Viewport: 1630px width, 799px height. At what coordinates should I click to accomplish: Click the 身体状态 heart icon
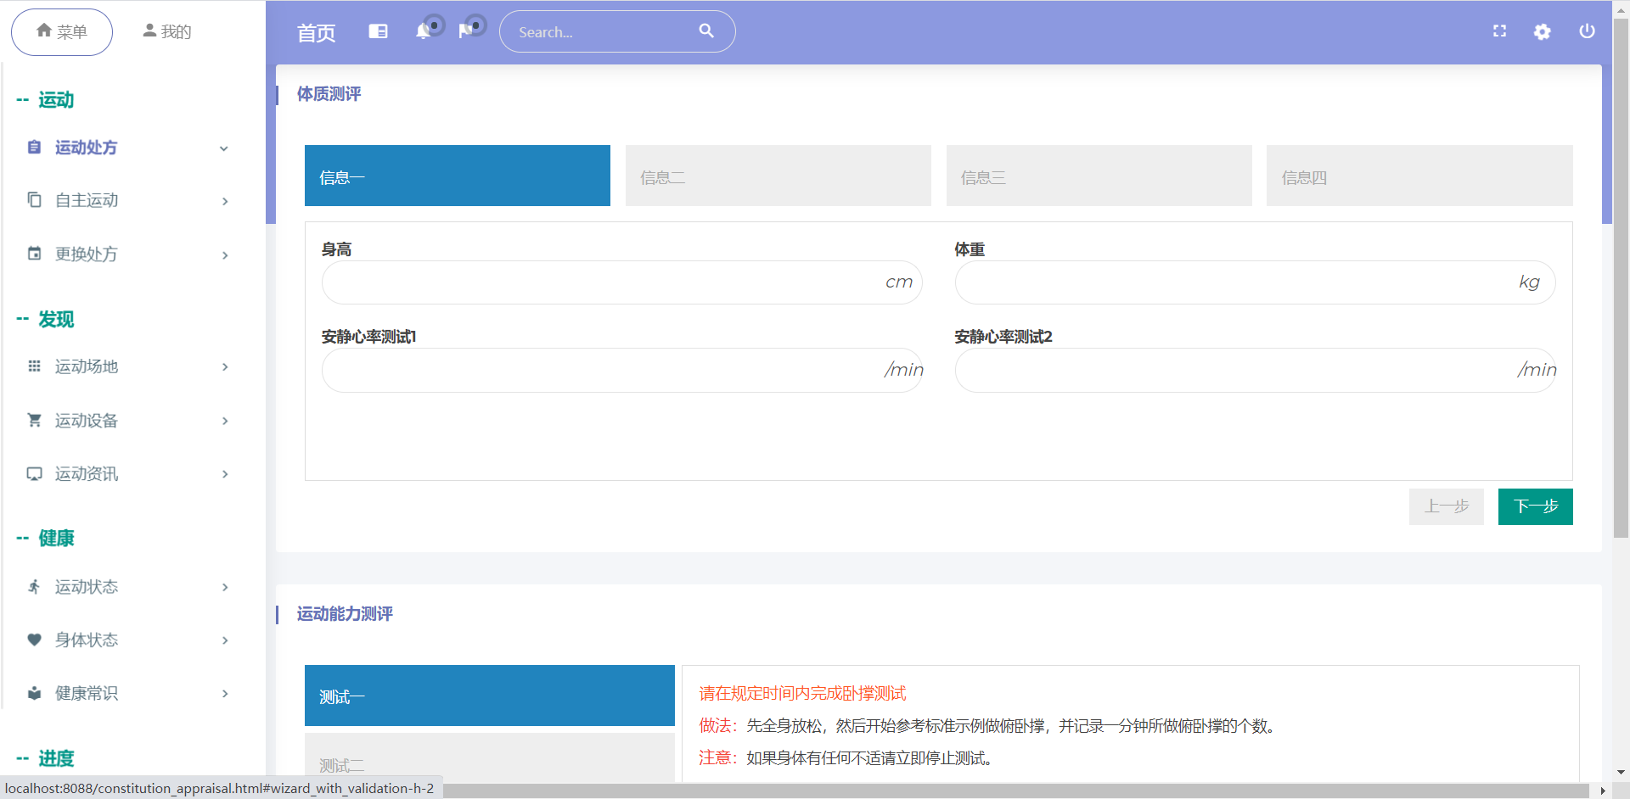34,640
